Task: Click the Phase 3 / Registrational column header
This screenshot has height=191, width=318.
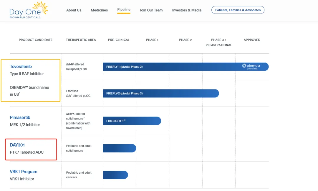Action: (218, 42)
